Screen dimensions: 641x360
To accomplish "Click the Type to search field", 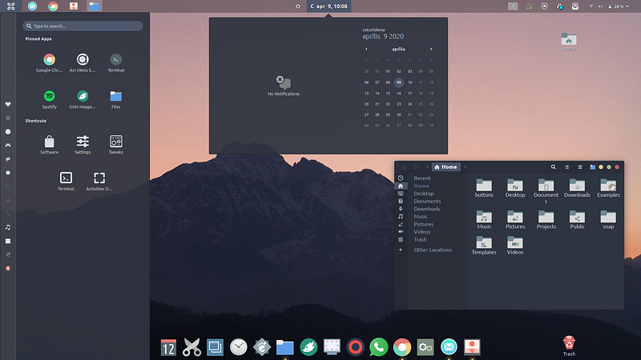I will [x=84, y=26].
